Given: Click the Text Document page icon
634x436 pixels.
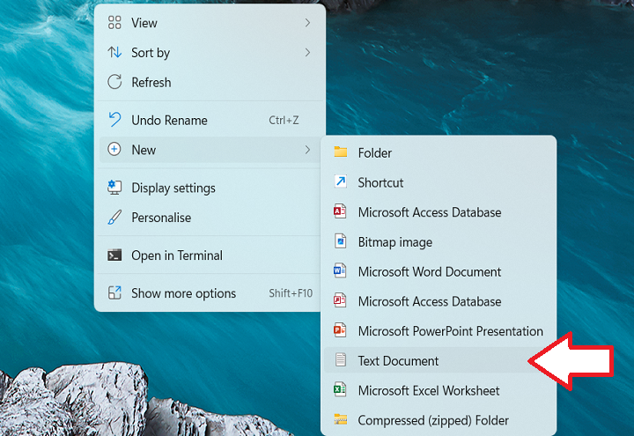Looking at the screenshot, I should (x=341, y=360).
